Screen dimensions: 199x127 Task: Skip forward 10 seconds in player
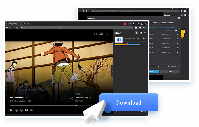(21, 110)
